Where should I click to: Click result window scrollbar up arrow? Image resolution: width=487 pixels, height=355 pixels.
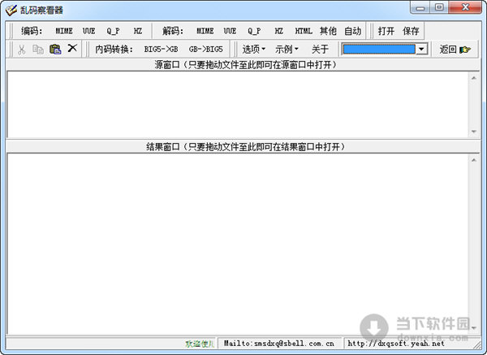474,160
